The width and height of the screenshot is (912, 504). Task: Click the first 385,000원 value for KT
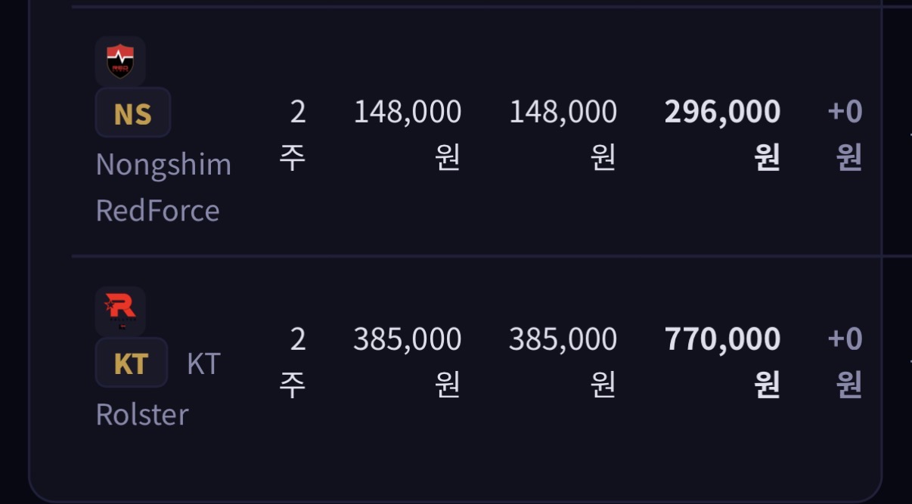click(x=408, y=361)
